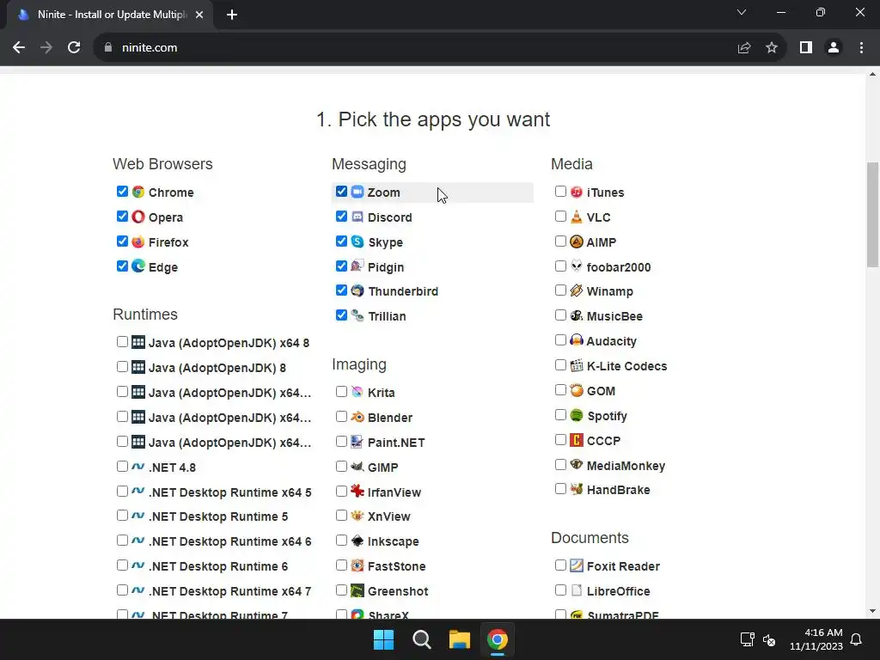Image resolution: width=880 pixels, height=660 pixels.
Task: Close the Ninite tab
Action: (199, 15)
